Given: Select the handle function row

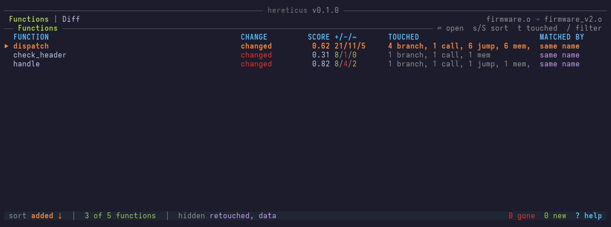Looking at the screenshot, I should click(305, 64).
